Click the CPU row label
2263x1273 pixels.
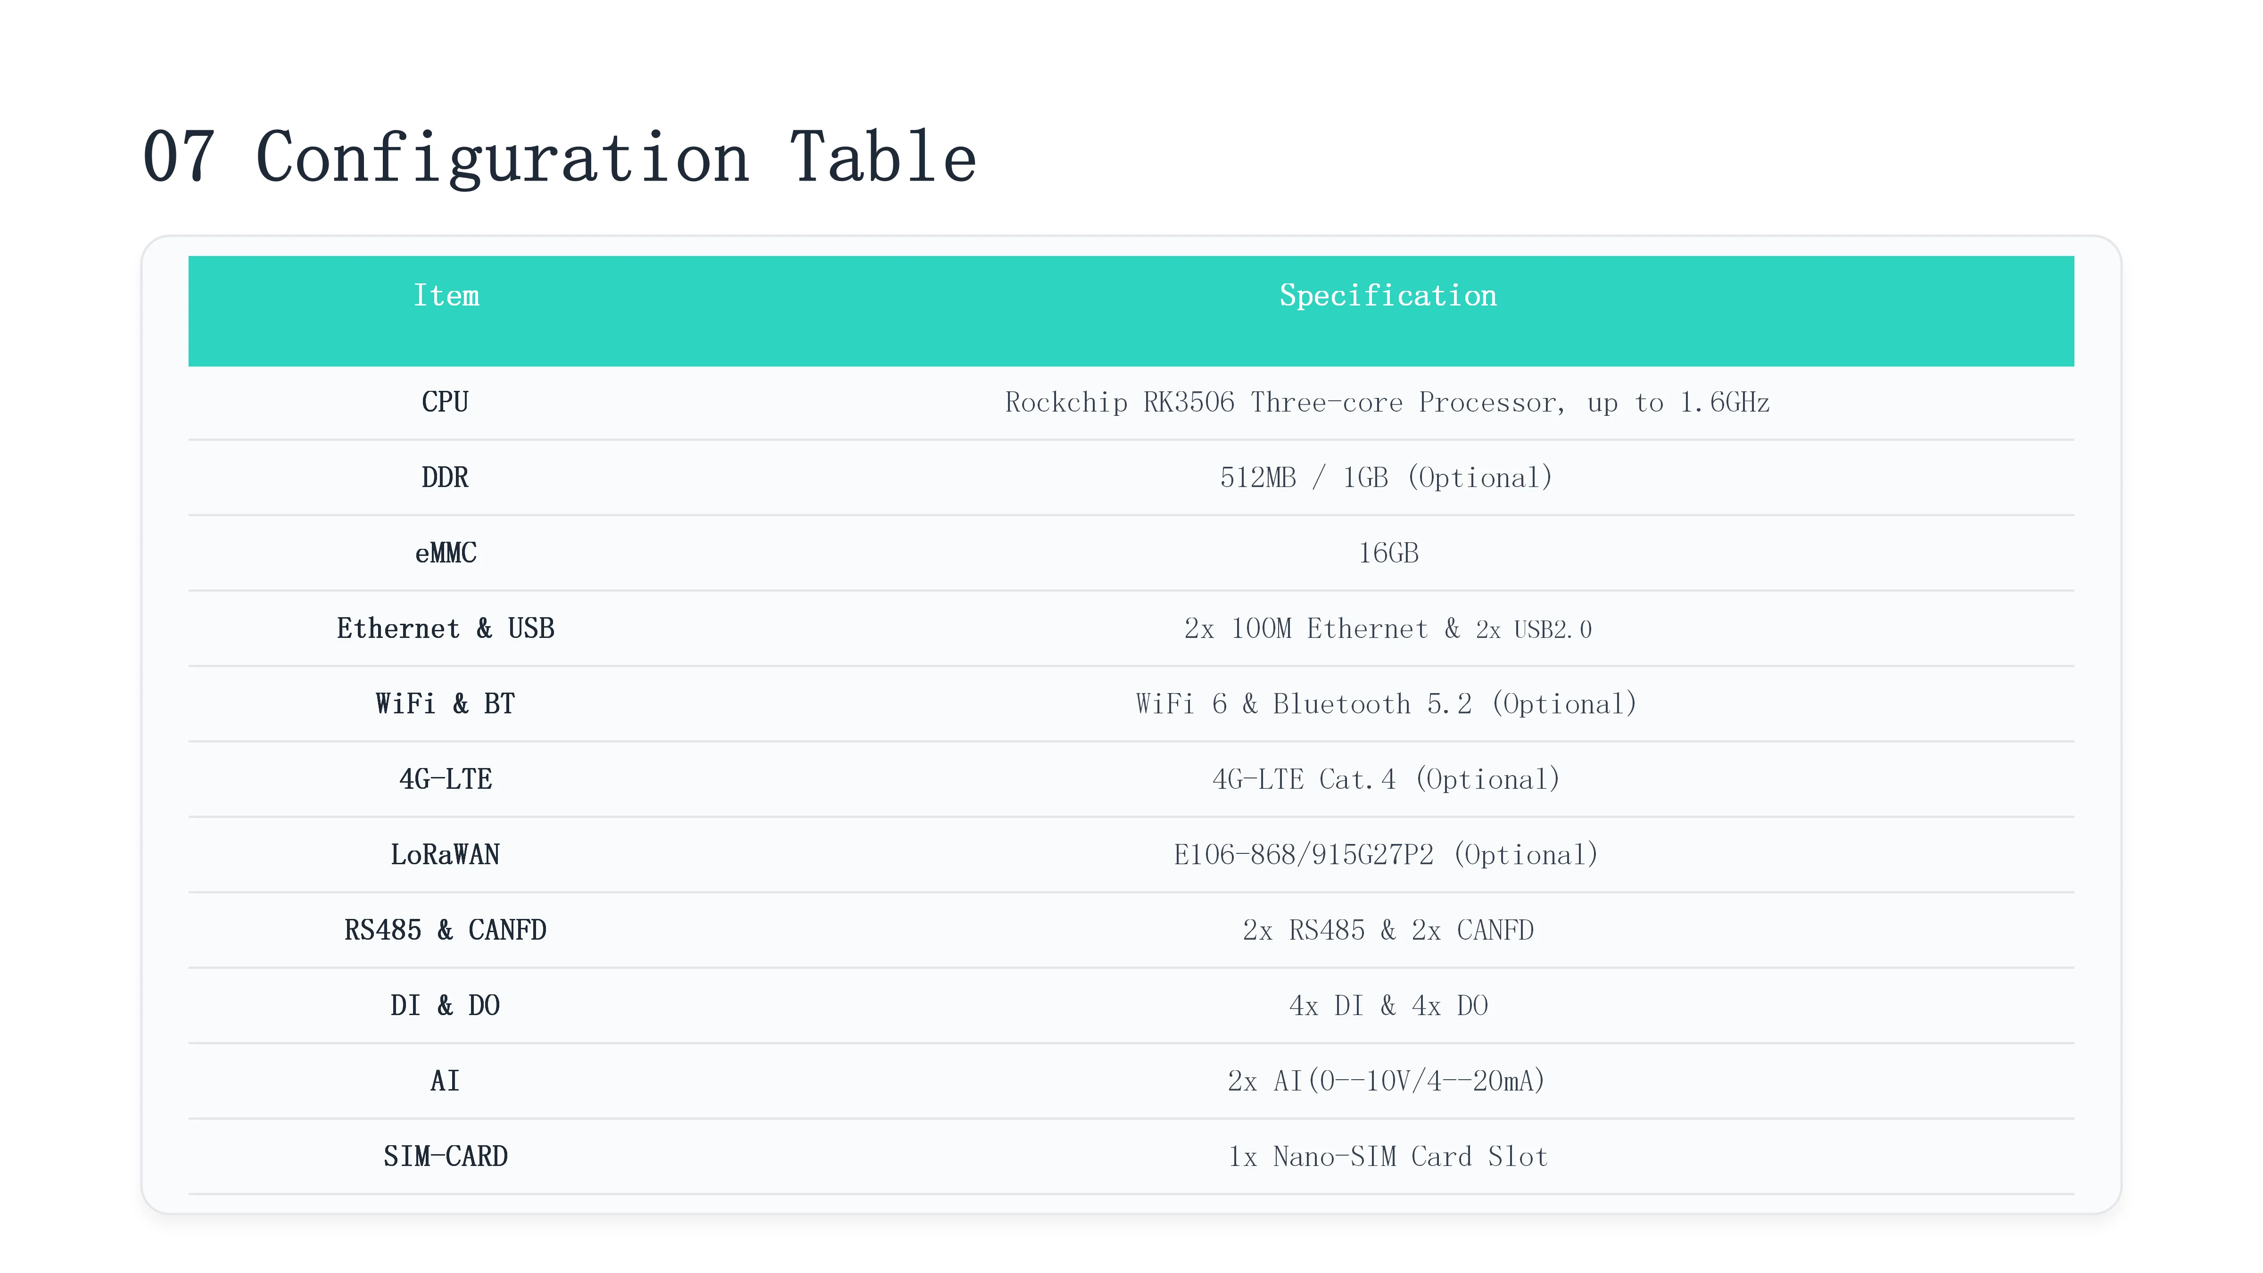click(x=446, y=402)
